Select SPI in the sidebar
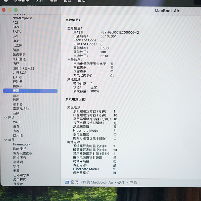 (15, 36)
